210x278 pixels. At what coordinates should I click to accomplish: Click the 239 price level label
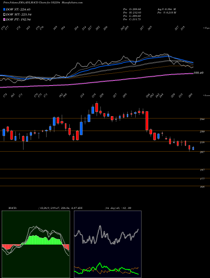(202, 131)
